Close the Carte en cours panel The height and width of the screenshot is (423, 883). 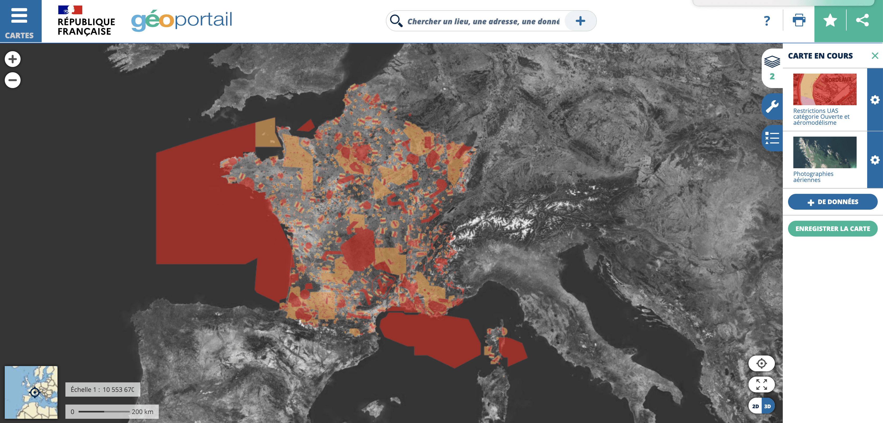[875, 56]
